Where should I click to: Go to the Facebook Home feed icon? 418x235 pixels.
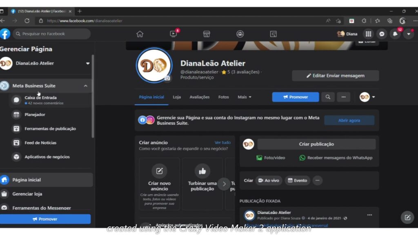click(140, 34)
